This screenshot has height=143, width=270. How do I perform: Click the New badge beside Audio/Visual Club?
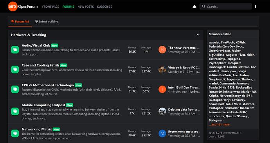(x=54, y=46)
